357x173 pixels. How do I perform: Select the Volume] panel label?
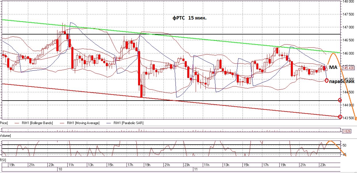click(x=5, y=135)
